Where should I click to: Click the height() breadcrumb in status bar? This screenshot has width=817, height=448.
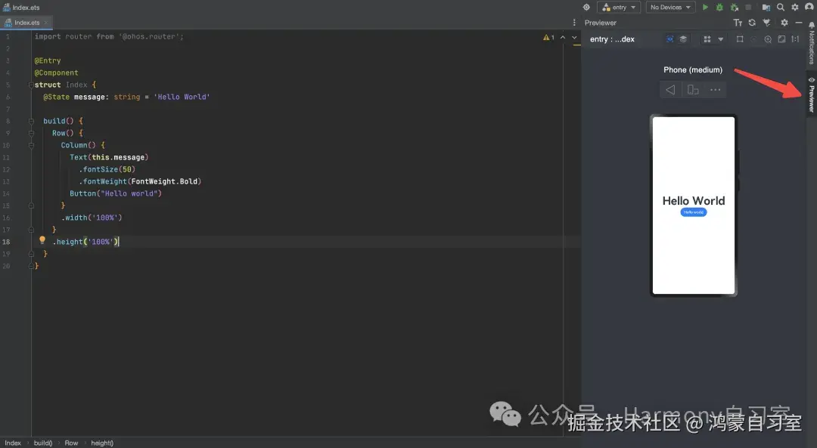(x=102, y=443)
